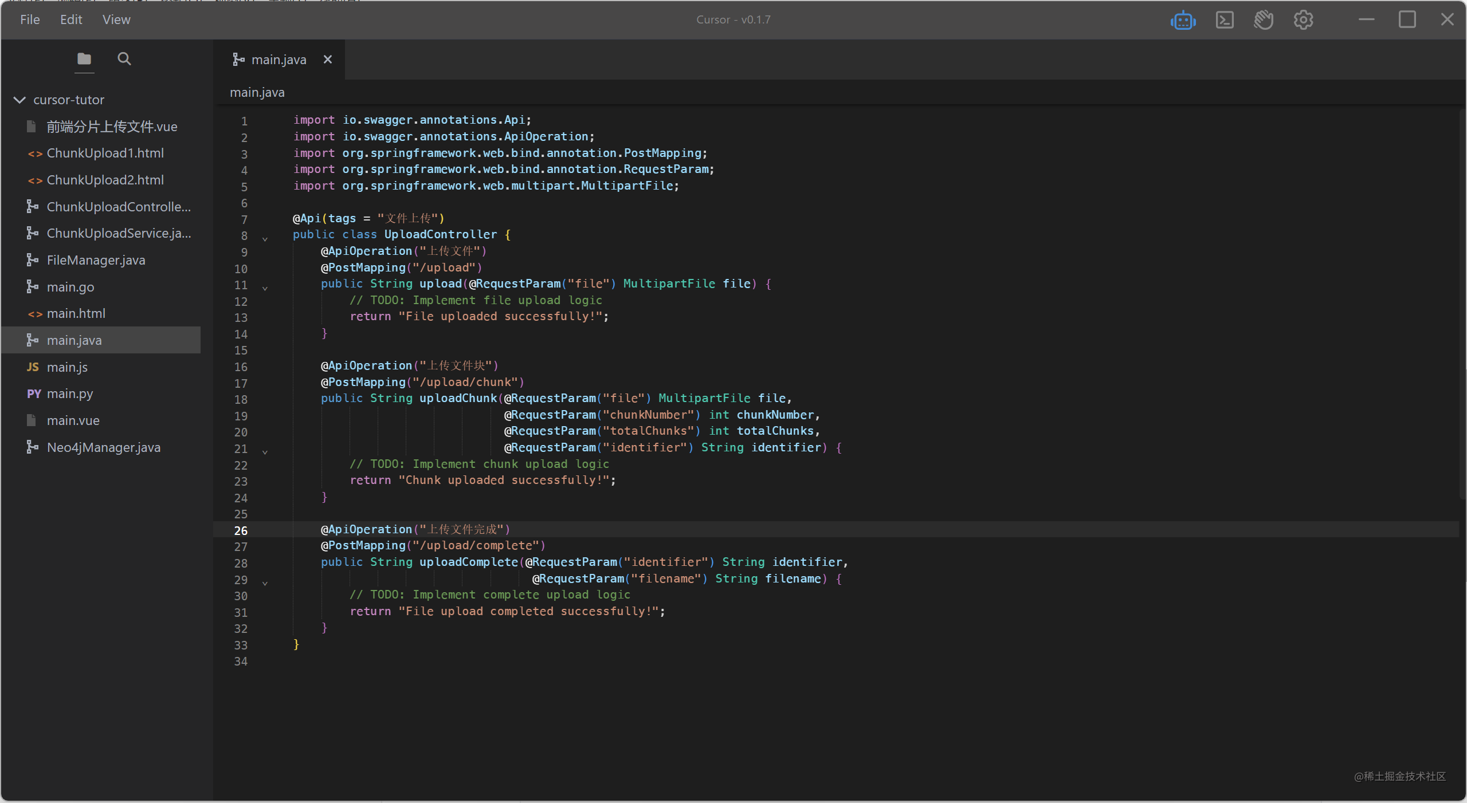
Task: Open the Edit menu
Action: (x=71, y=20)
